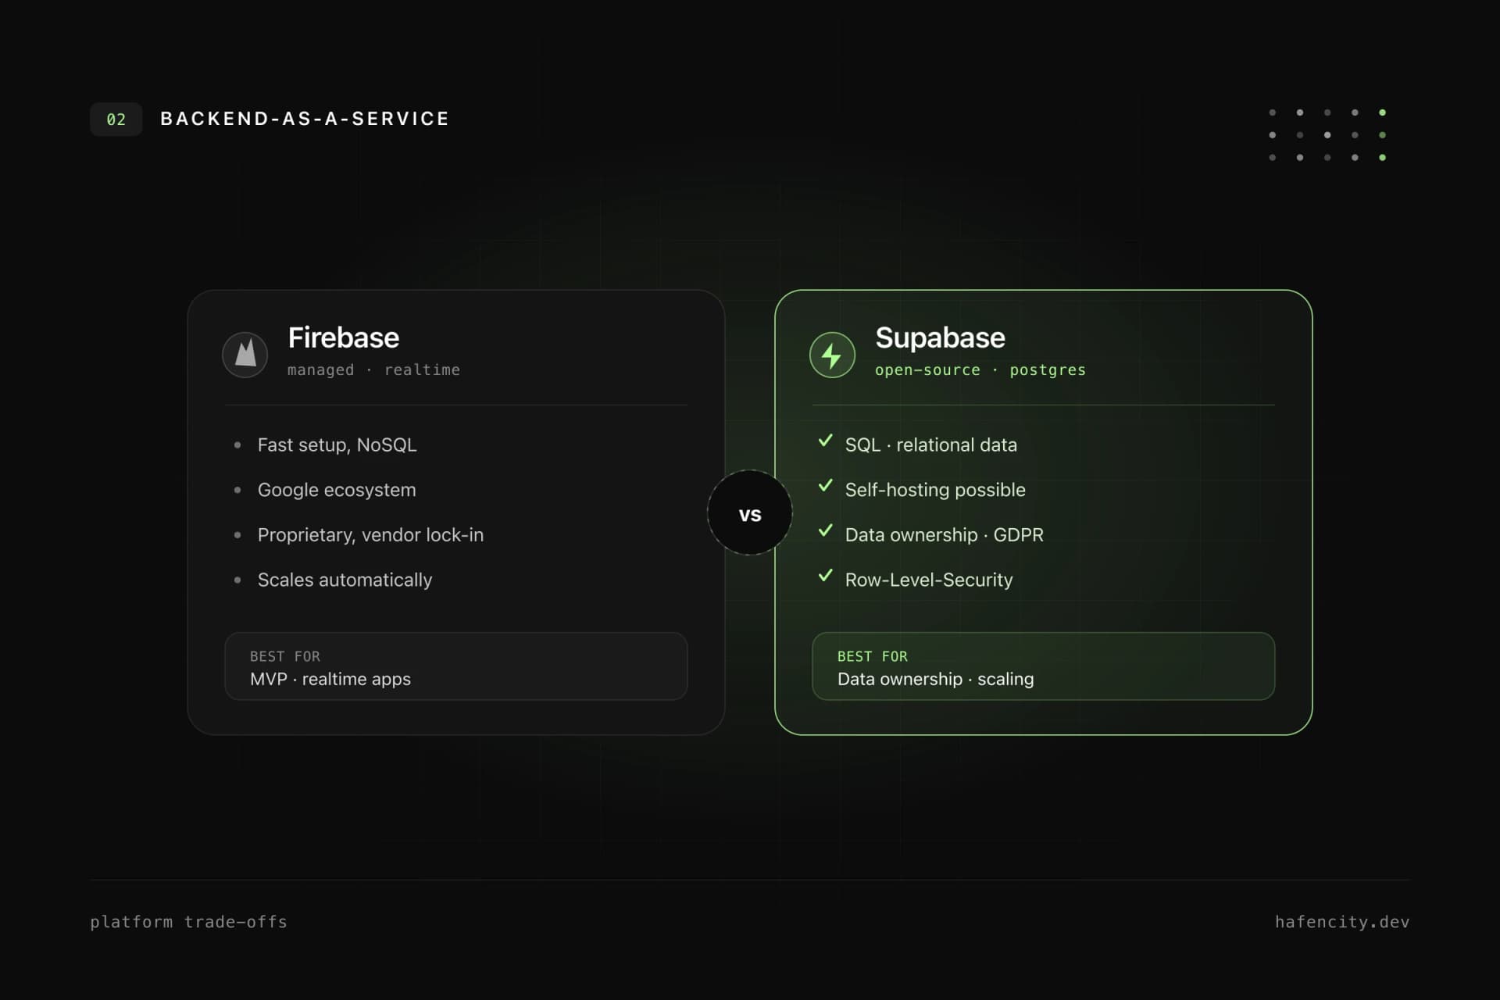Click the Proprietary, vendor lock-in item
The image size is (1500, 1000).
coord(370,535)
